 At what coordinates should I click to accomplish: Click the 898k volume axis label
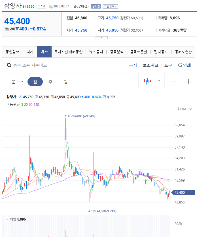tap(178, 224)
